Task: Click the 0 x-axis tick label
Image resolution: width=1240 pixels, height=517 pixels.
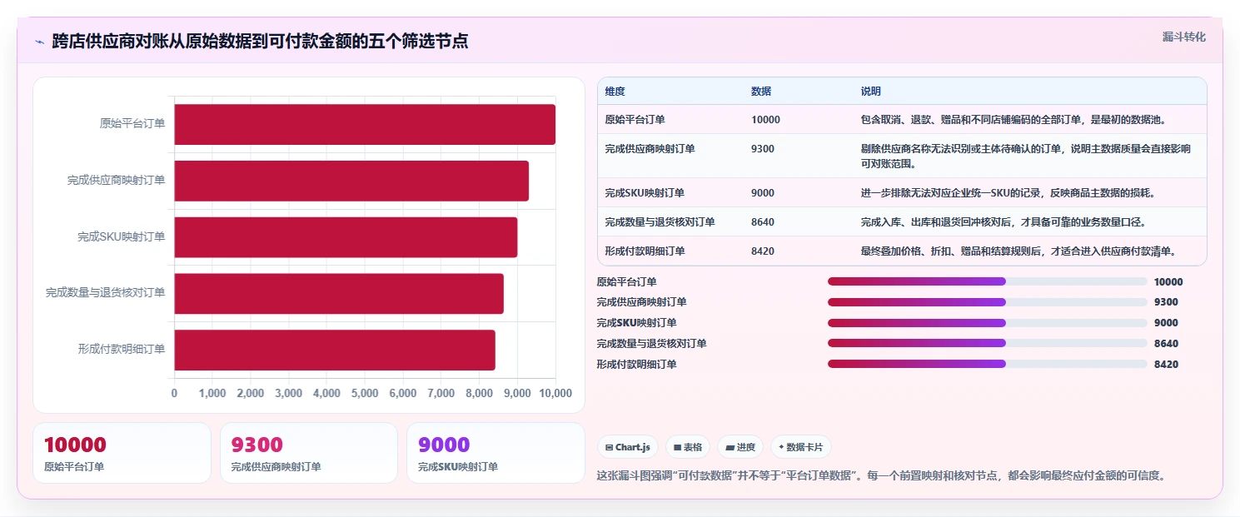Action: [174, 393]
